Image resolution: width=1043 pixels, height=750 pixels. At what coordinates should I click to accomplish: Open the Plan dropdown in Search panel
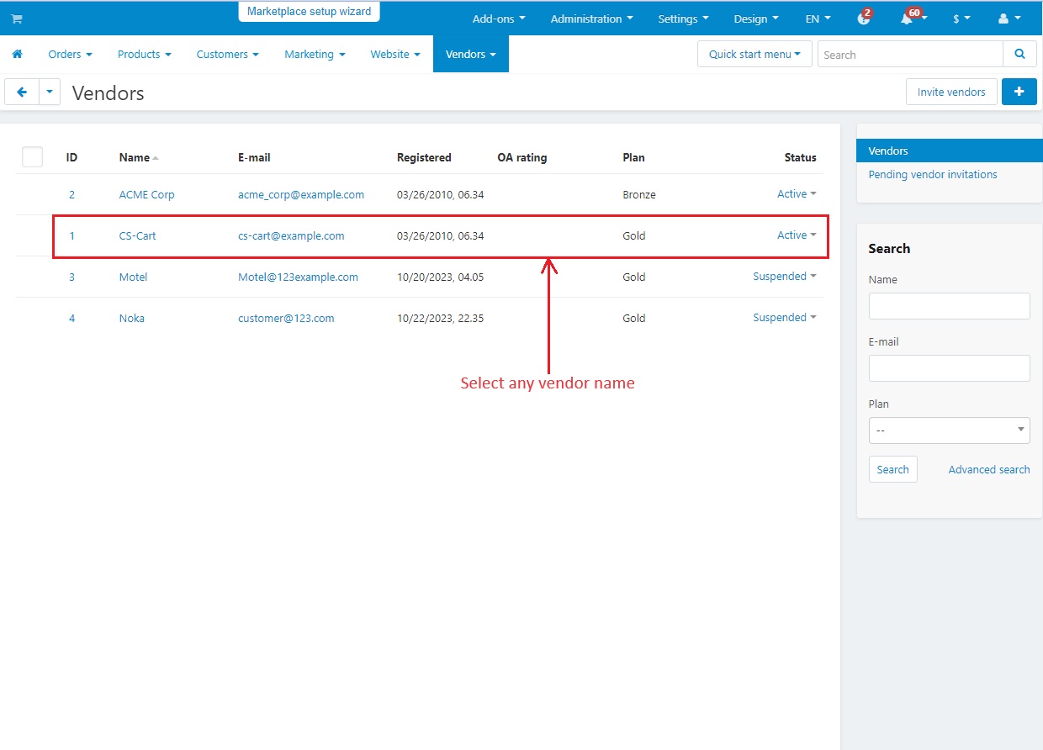pos(949,430)
